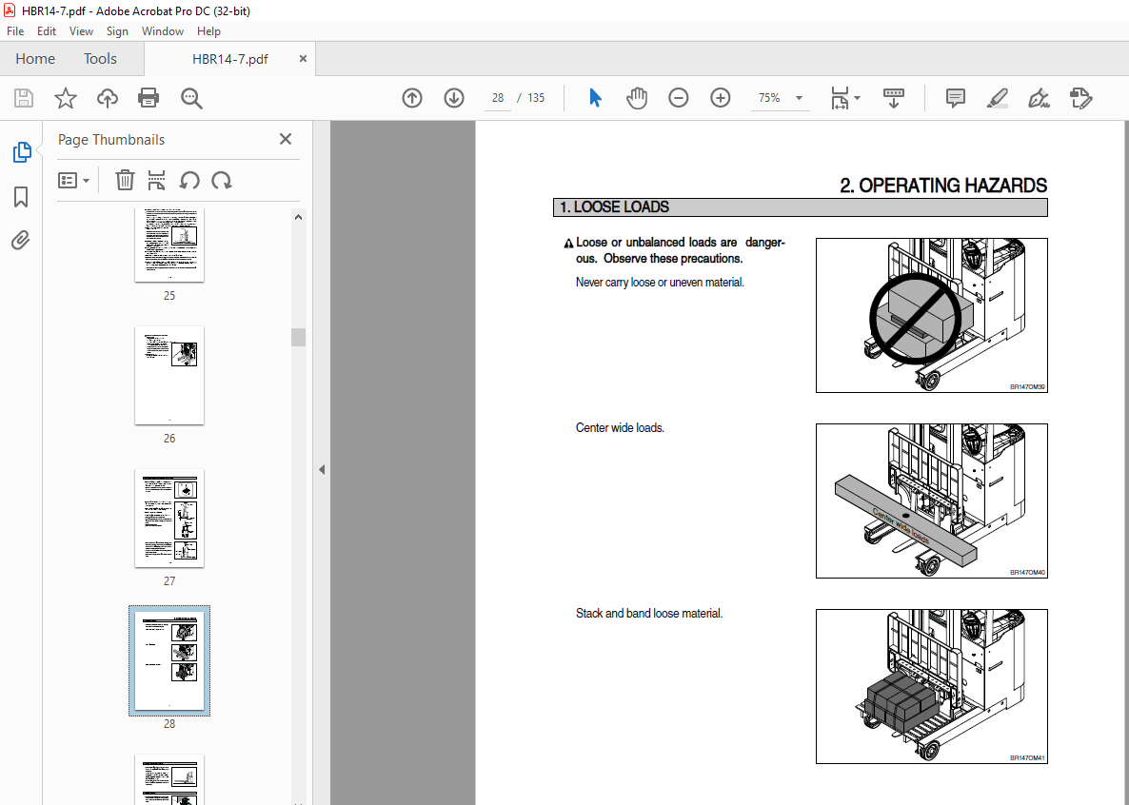
Task: Open the View menu
Action: [81, 31]
